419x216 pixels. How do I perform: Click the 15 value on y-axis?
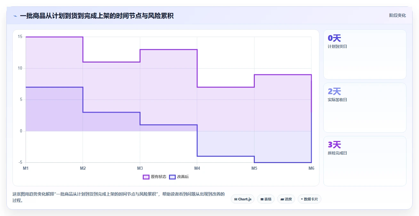point(20,37)
